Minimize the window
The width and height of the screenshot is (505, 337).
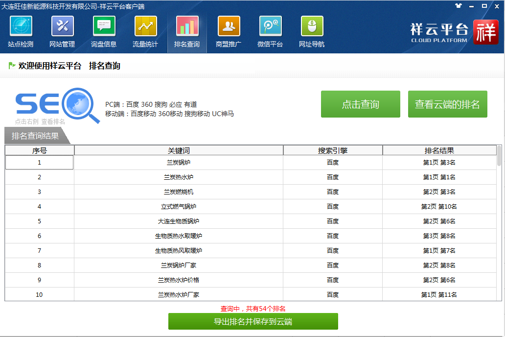472,6
